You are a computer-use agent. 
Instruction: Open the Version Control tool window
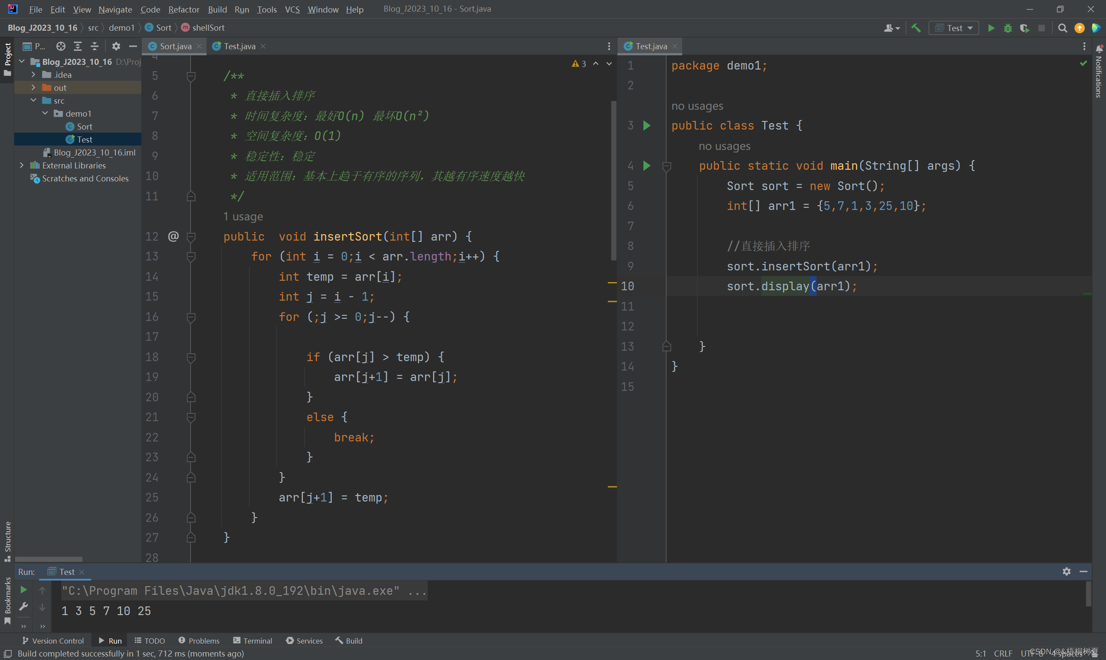coord(52,641)
